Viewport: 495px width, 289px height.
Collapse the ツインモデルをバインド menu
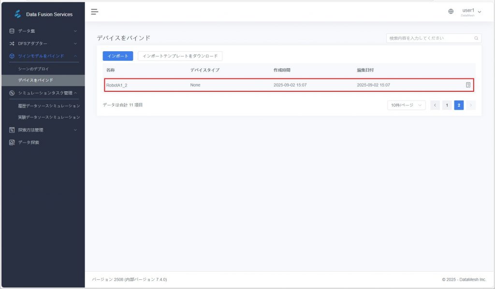click(43, 56)
